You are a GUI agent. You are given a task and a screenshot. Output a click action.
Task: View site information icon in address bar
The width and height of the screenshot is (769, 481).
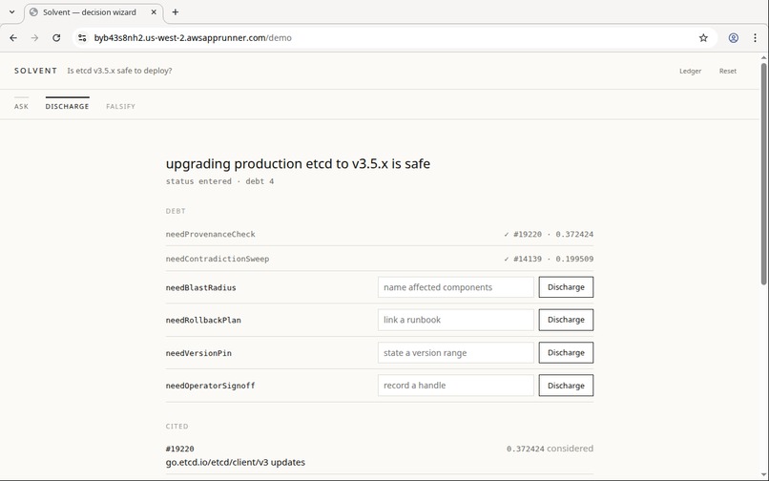point(82,38)
